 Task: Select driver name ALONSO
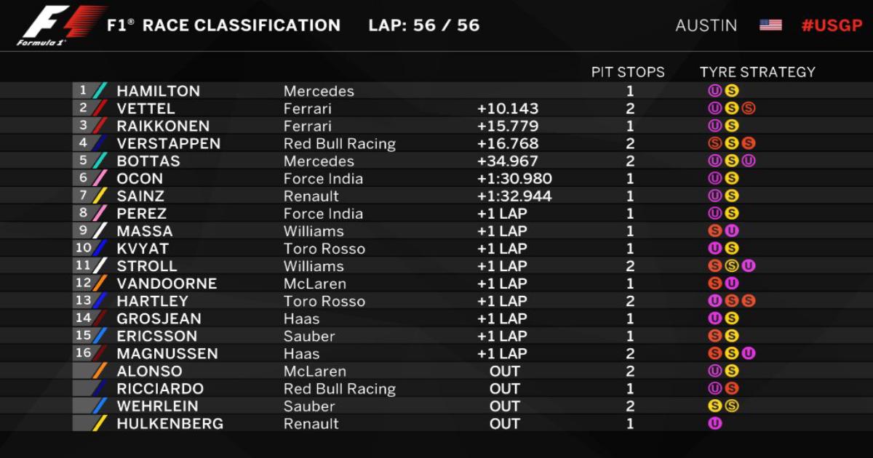pos(149,371)
